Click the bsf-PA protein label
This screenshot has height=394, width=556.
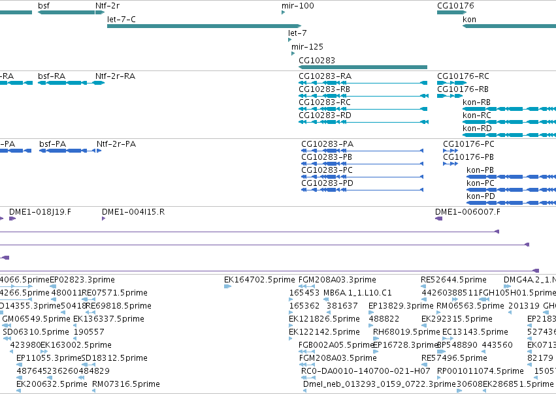click(52, 144)
